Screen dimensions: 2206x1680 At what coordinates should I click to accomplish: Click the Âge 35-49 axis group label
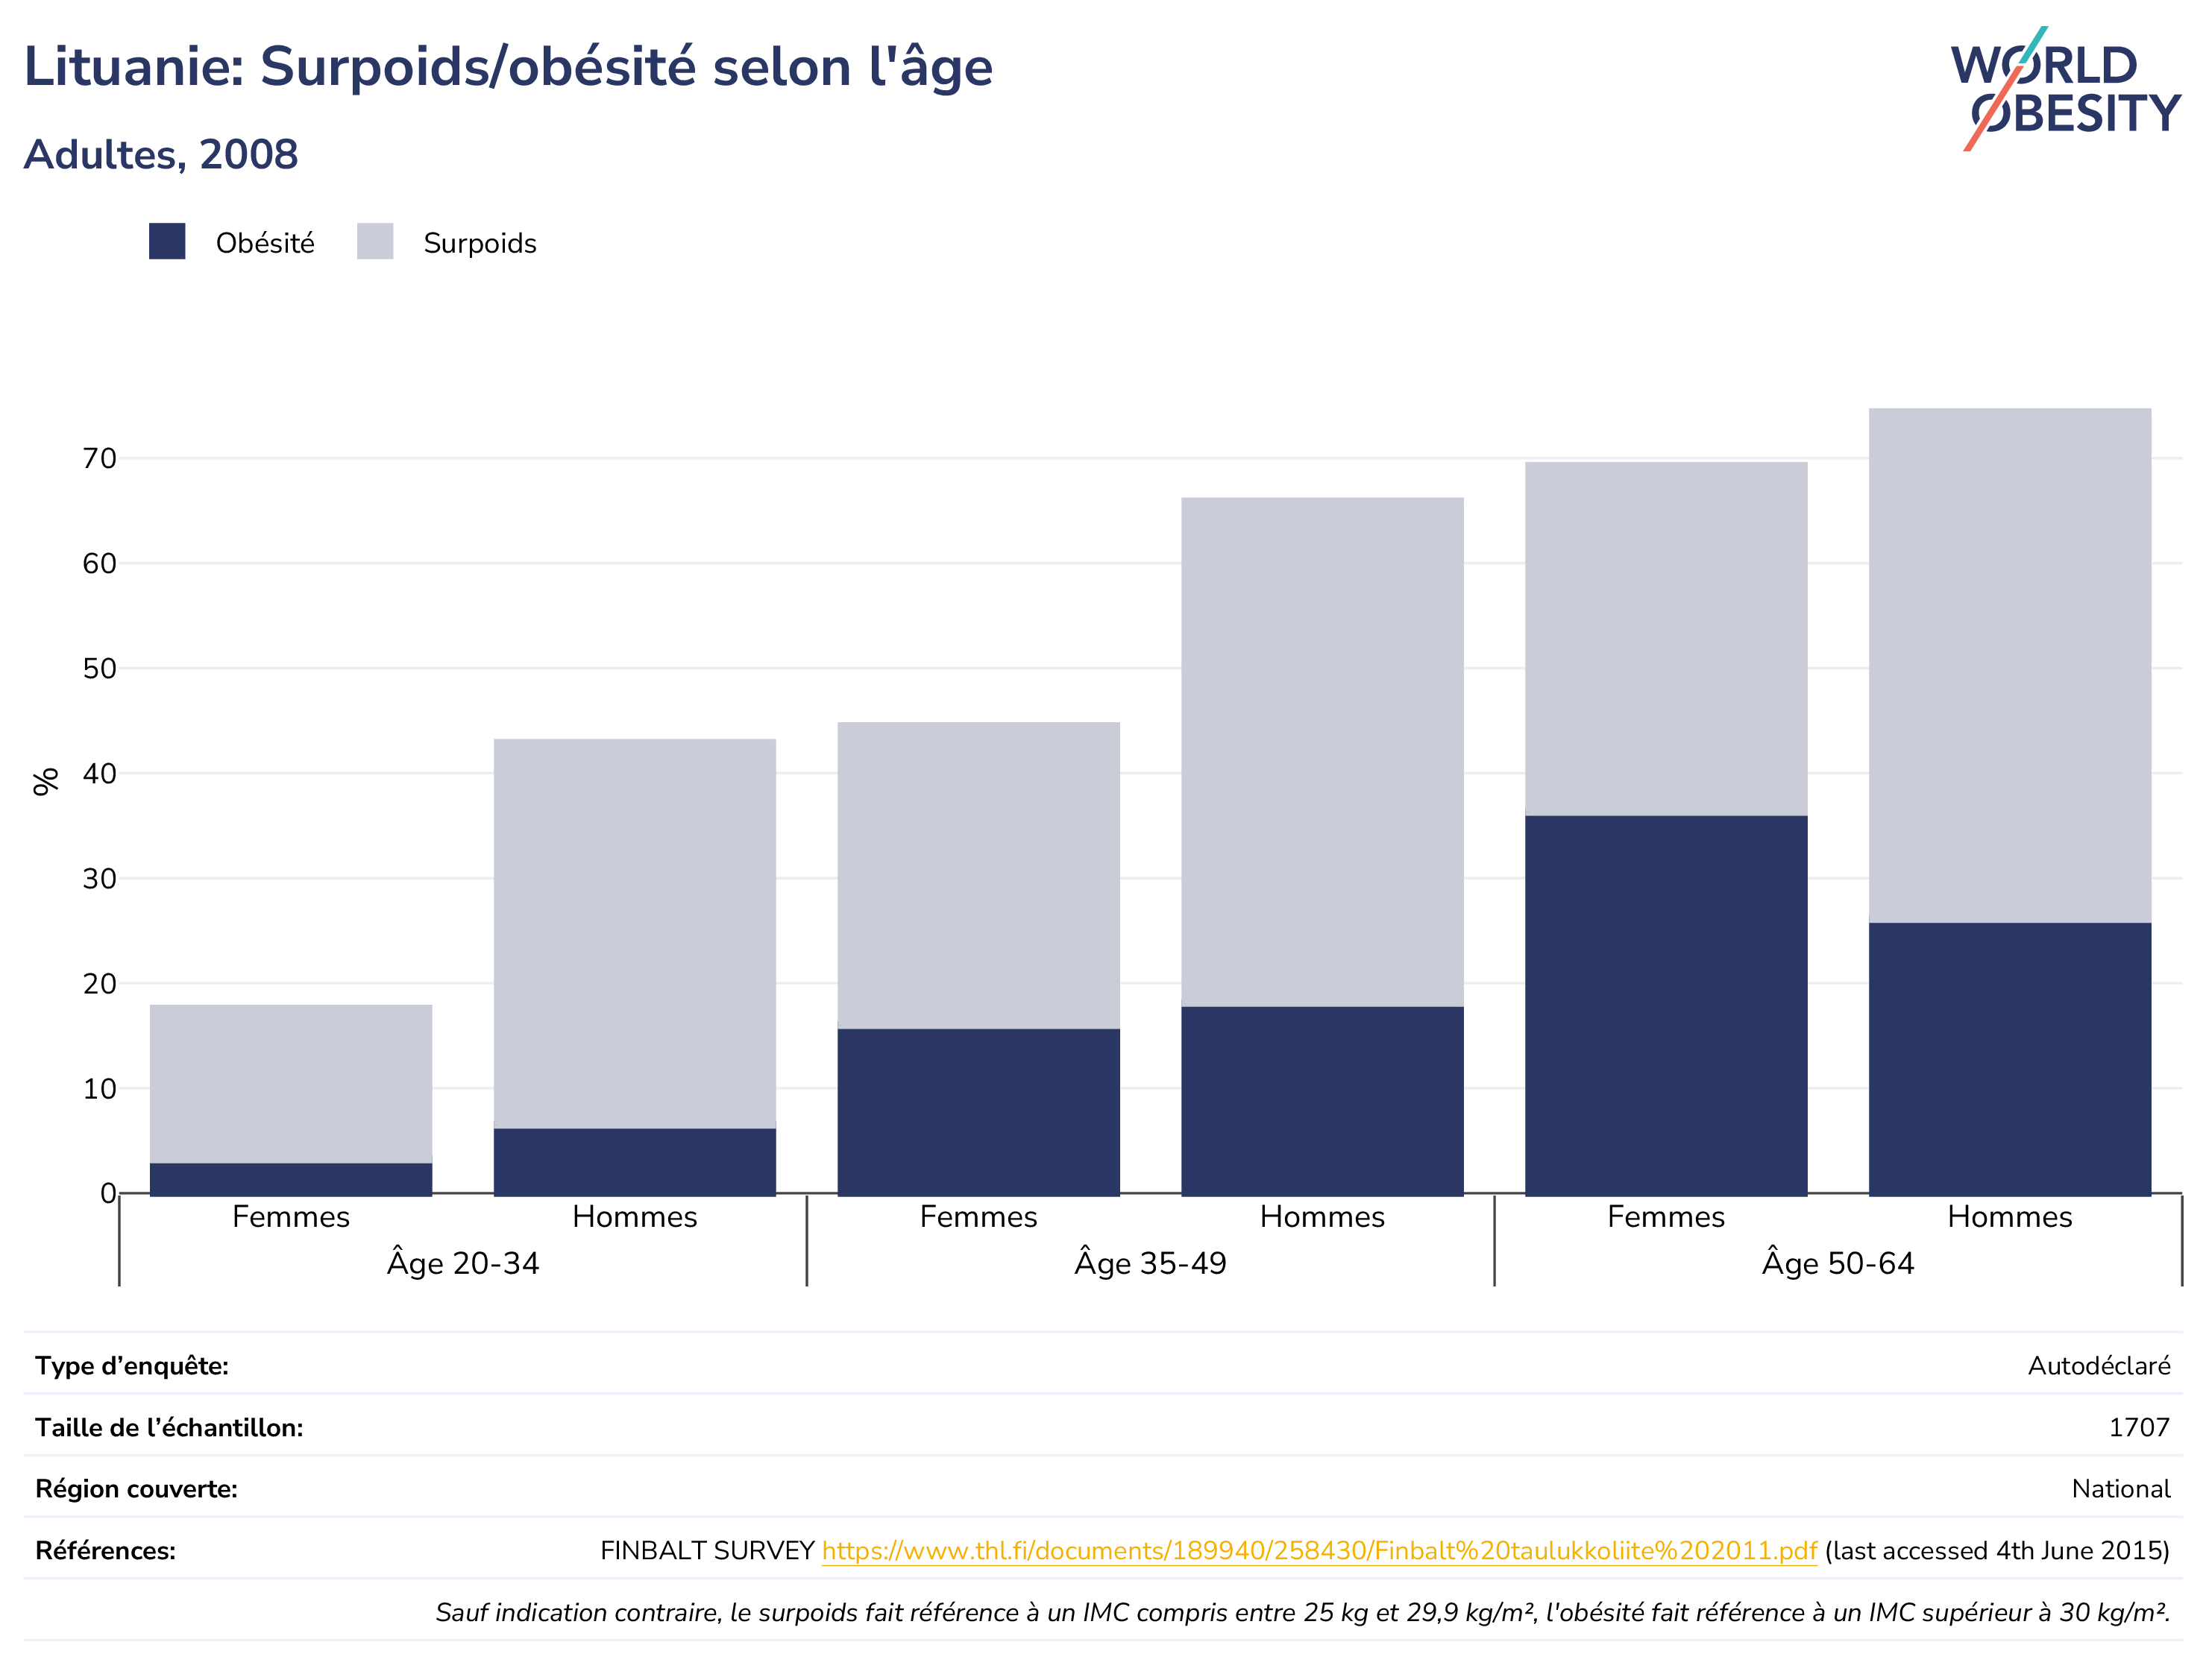1151,1262
